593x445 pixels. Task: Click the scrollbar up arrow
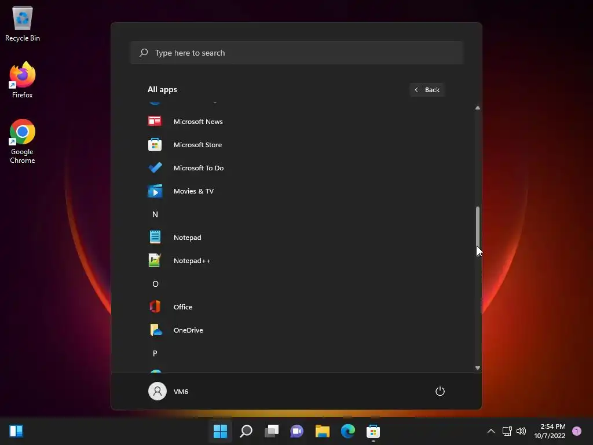tap(478, 108)
